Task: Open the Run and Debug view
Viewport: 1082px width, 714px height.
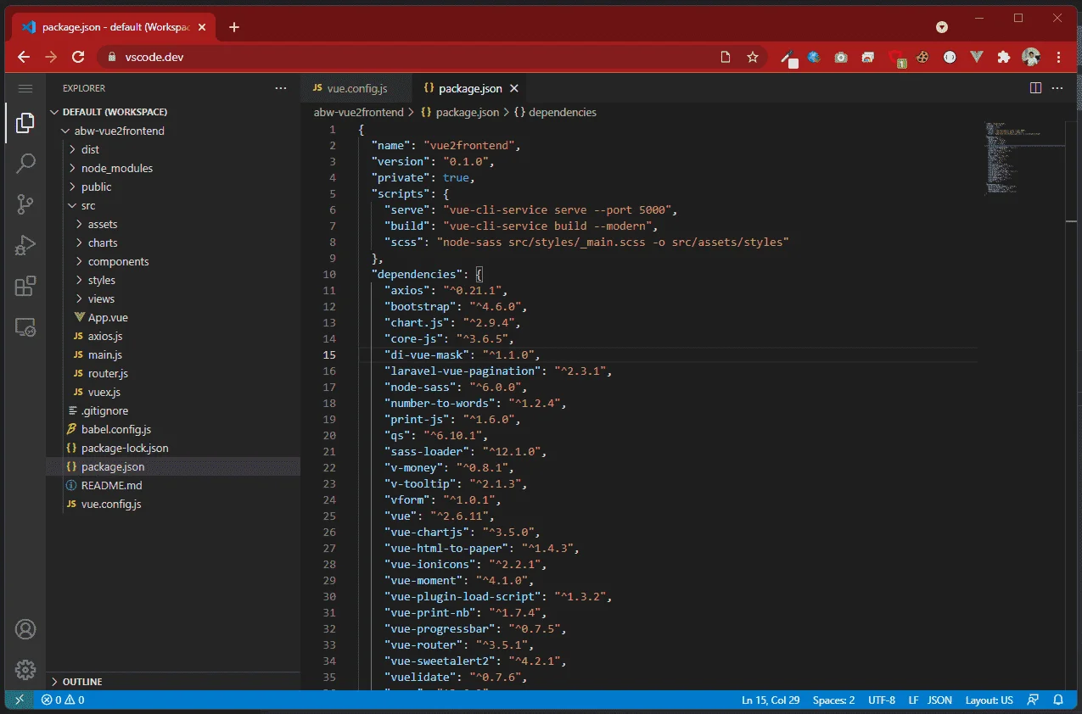Action: tap(25, 245)
